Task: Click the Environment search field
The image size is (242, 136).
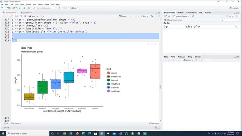Action: (230, 20)
